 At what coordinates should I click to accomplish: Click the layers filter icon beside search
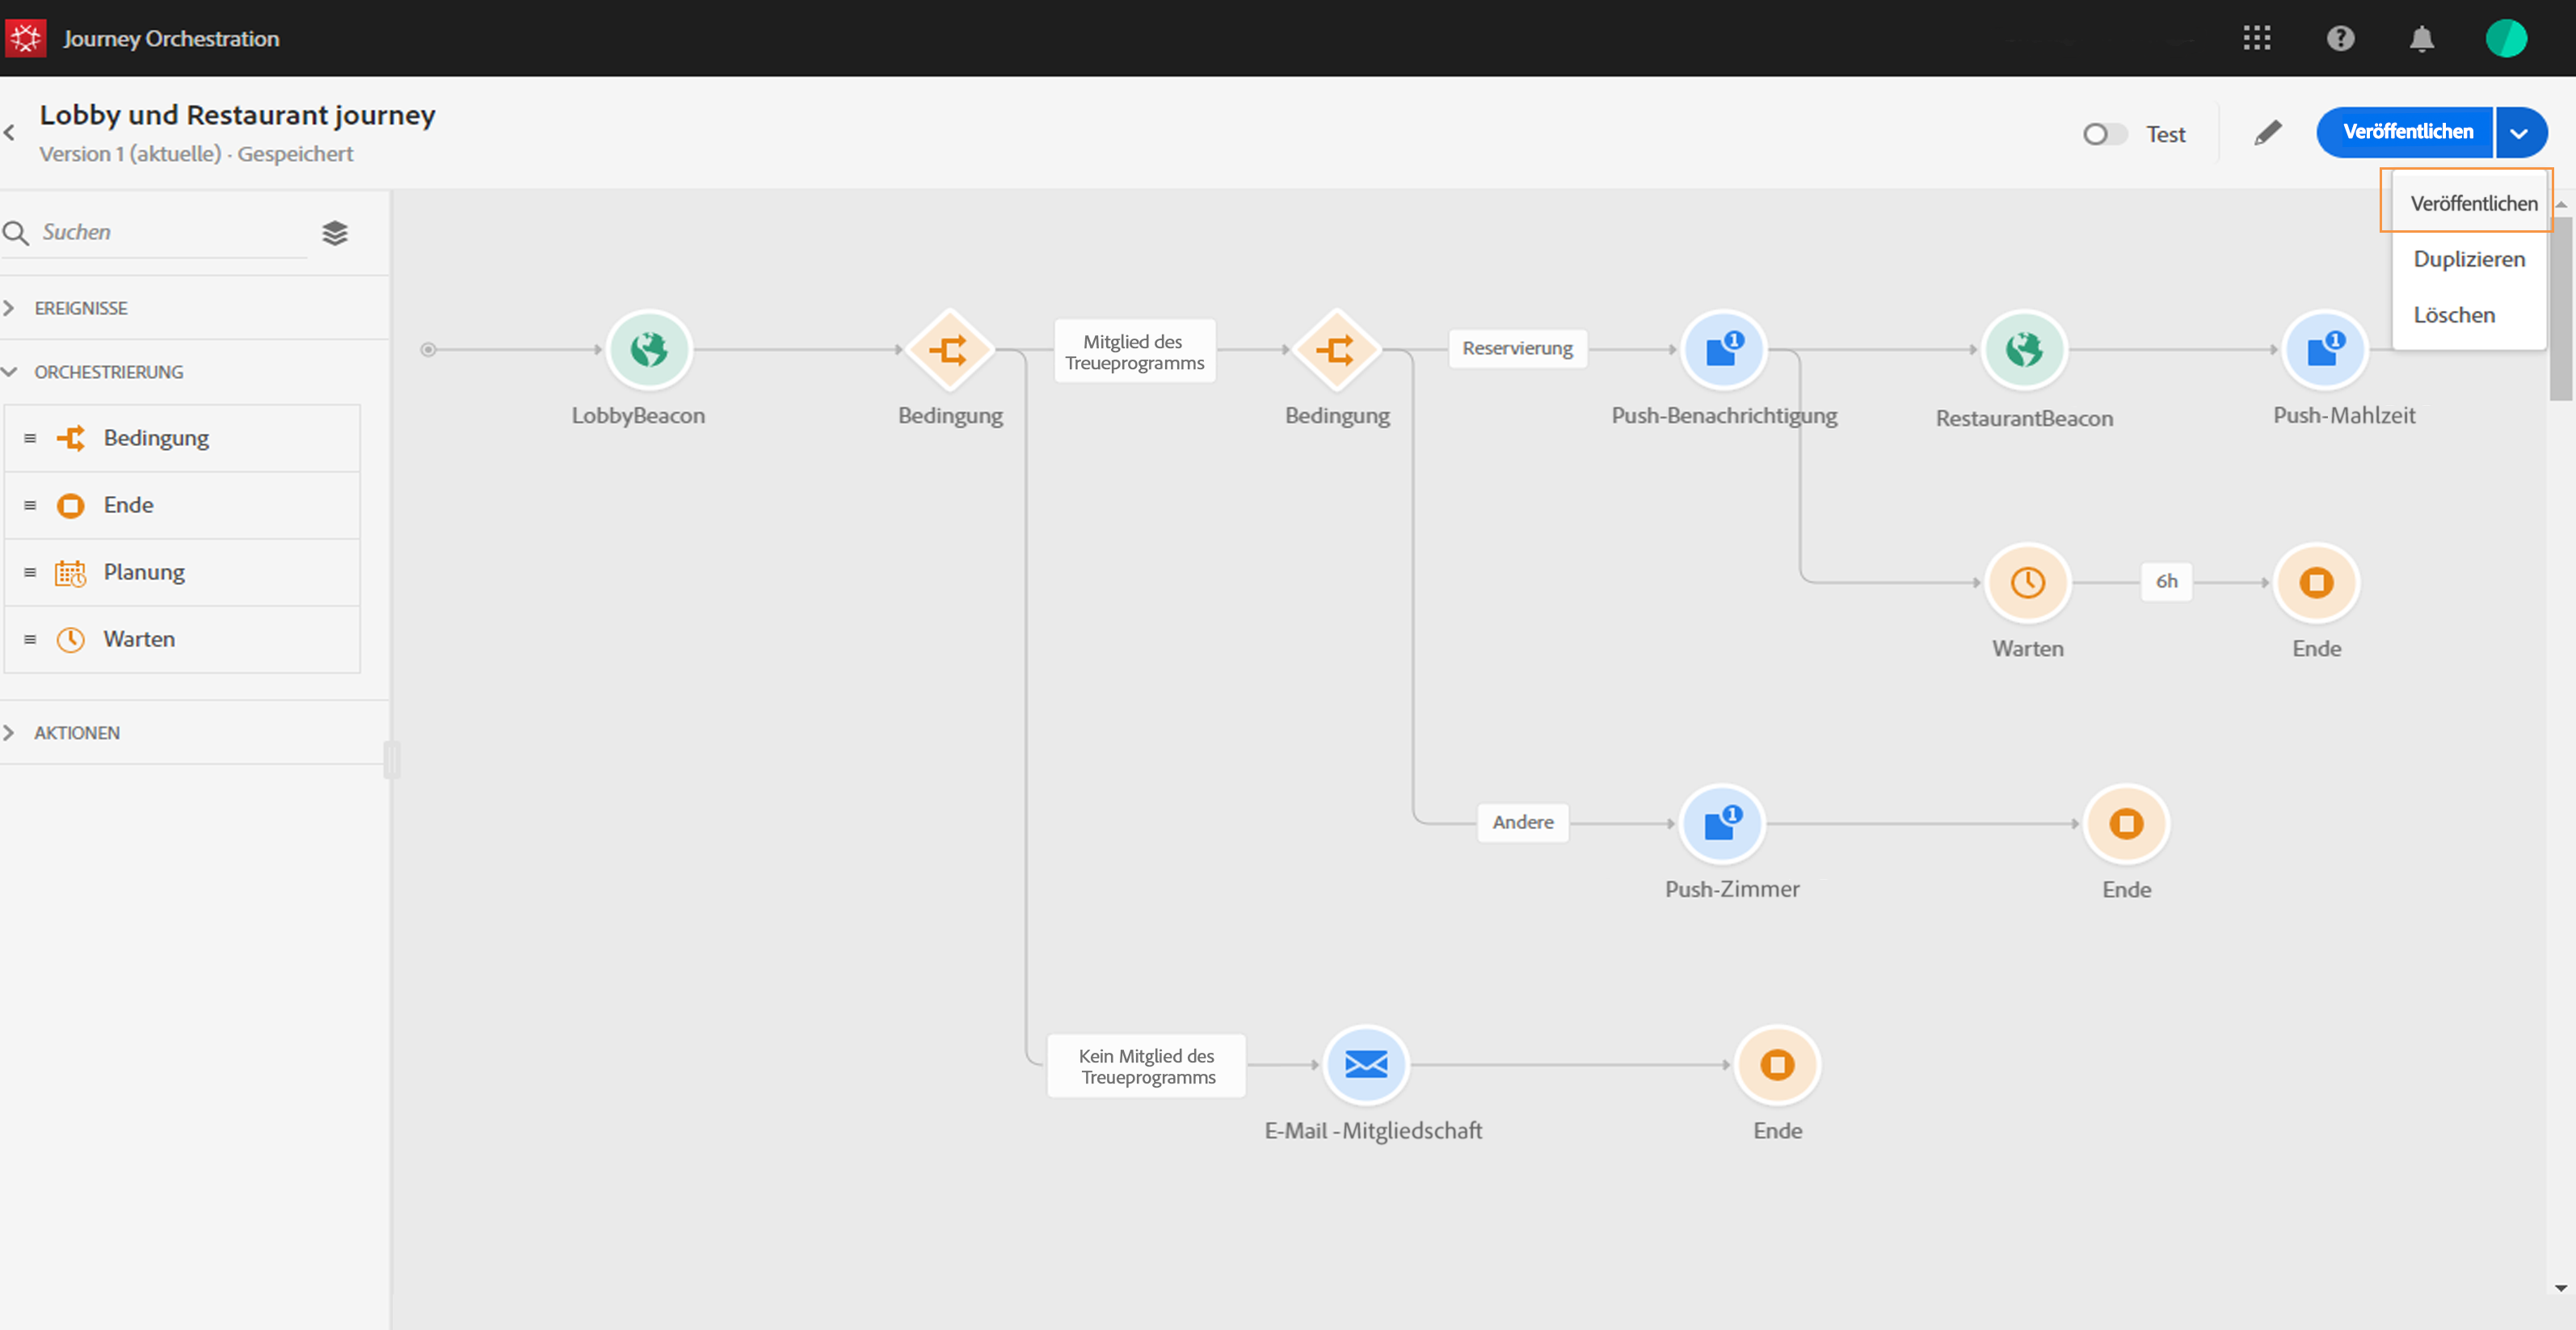[x=335, y=233]
